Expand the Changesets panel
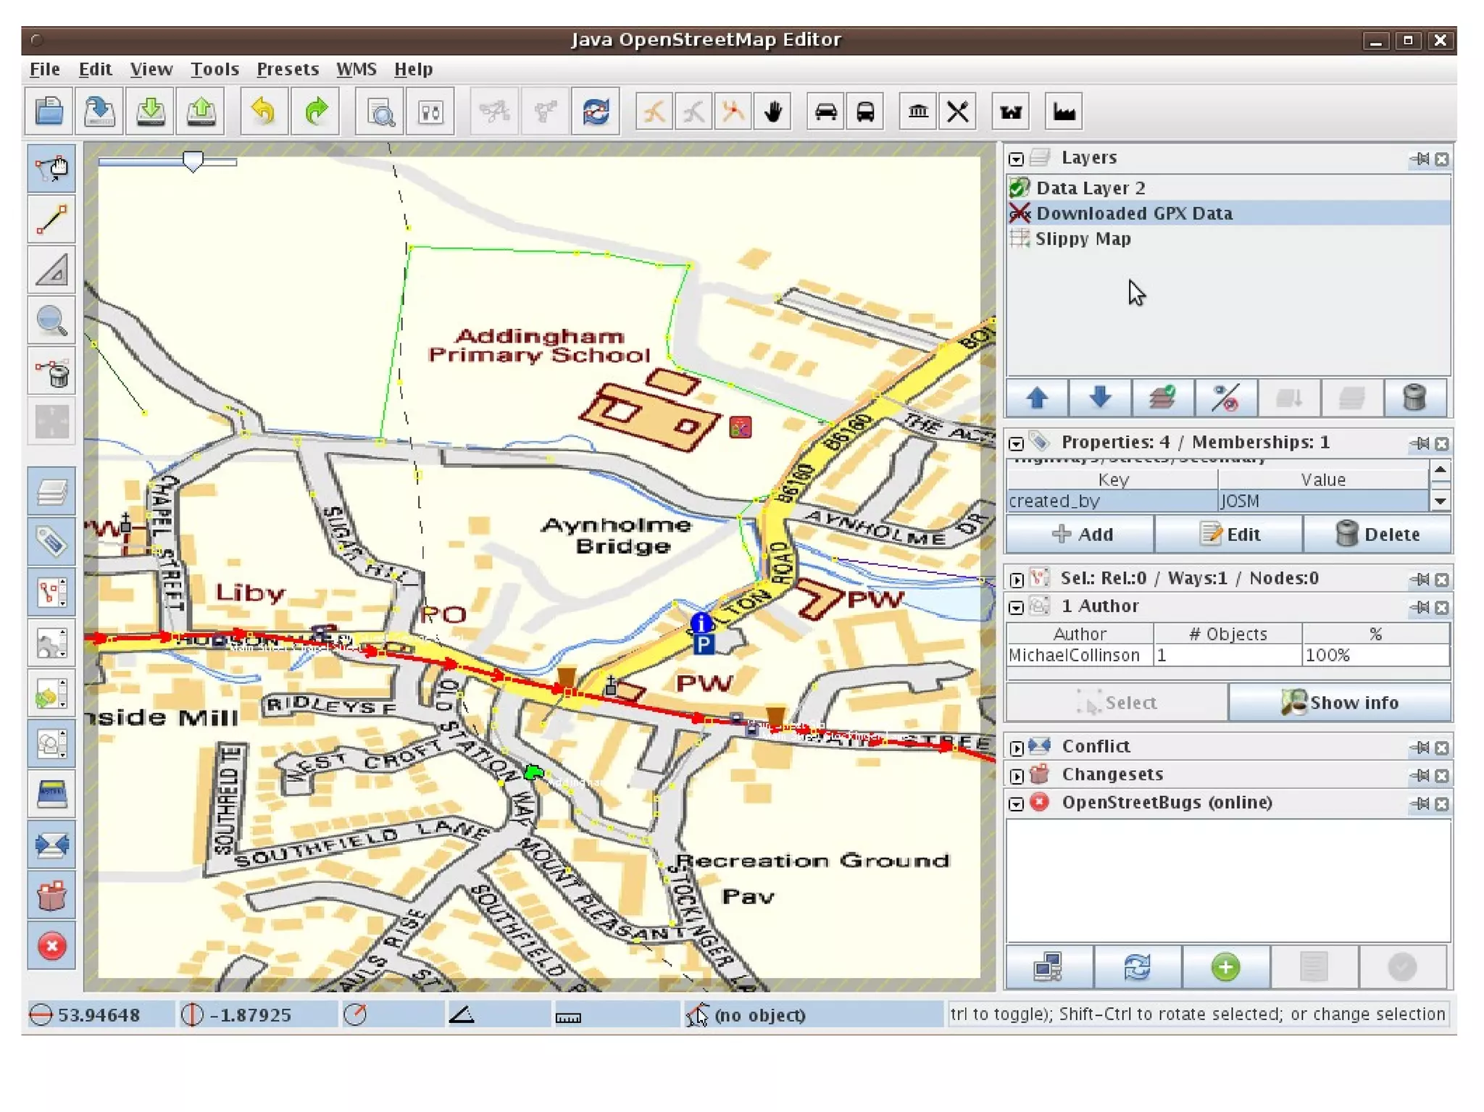Viewport: 1484px width, 1112px height. [1016, 776]
